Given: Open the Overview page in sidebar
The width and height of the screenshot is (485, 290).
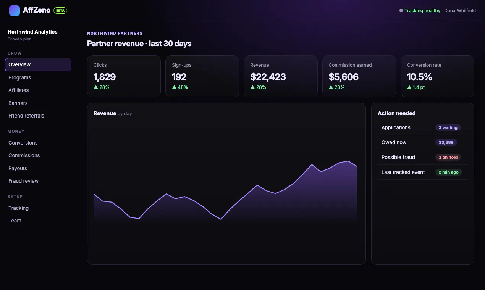Looking at the screenshot, I should (38, 65).
